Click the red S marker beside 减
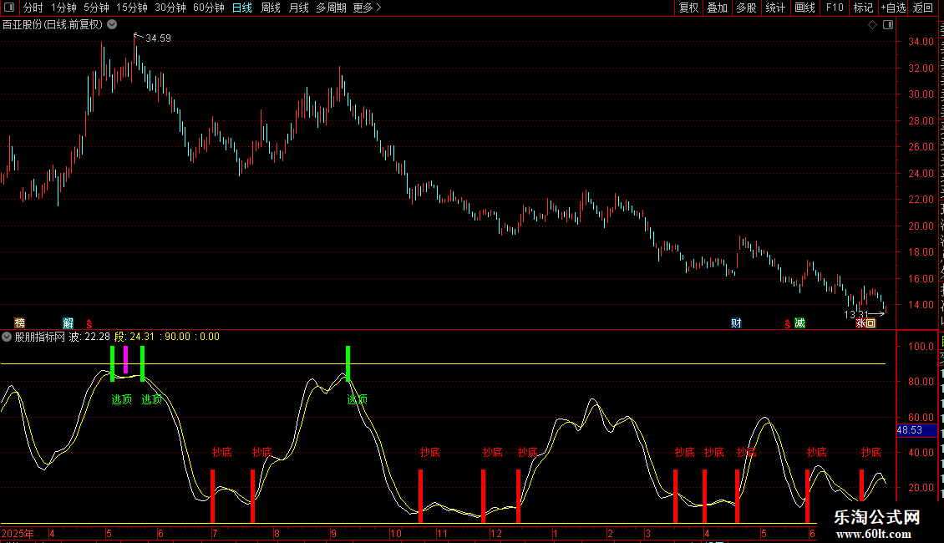944x543 pixels. [787, 324]
